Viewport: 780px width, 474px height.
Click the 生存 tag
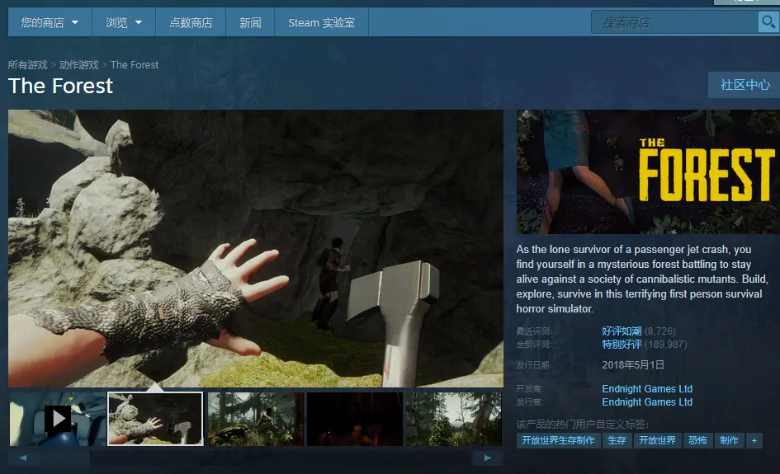[x=617, y=440]
